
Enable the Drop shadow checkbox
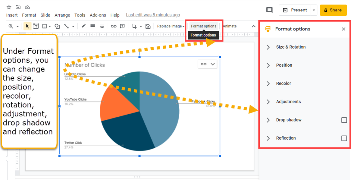[344, 120]
